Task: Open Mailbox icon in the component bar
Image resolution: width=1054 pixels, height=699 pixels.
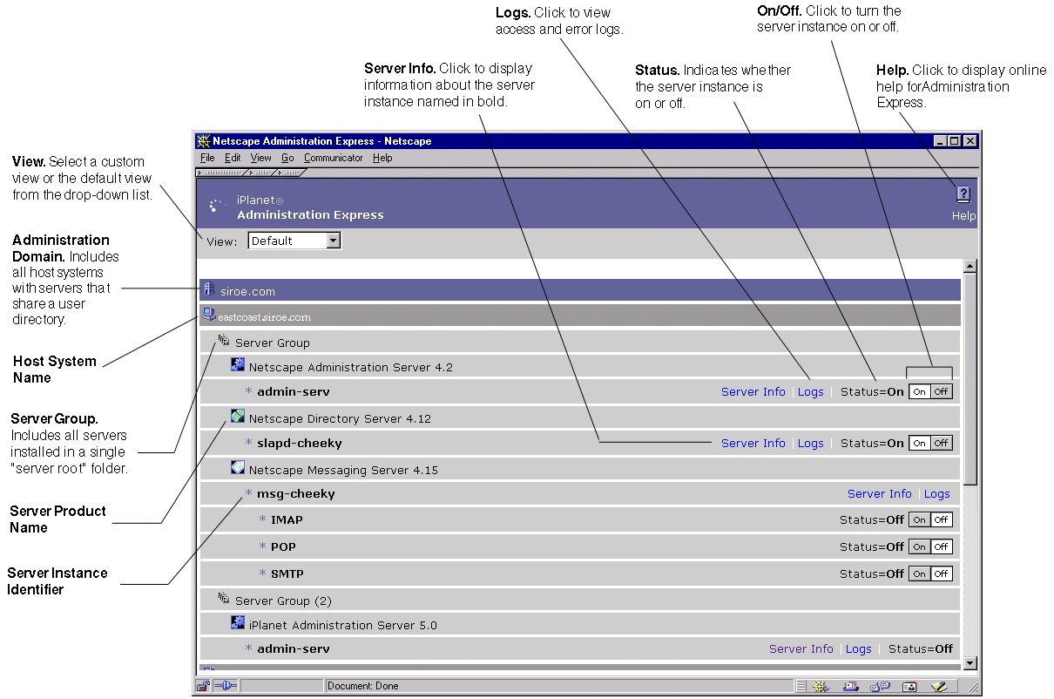Action: tap(850, 687)
